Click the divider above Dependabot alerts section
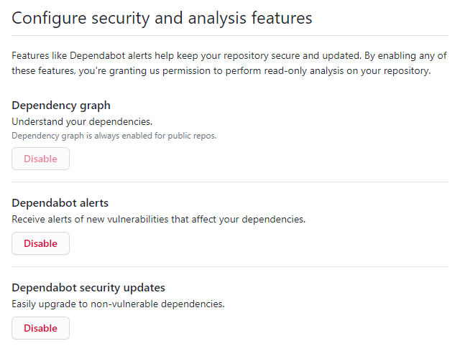The width and height of the screenshot is (460, 351). [x=230, y=182]
